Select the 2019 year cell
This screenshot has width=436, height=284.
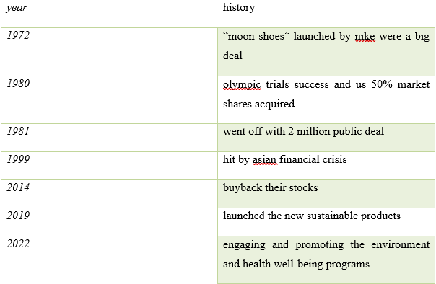(109, 222)
